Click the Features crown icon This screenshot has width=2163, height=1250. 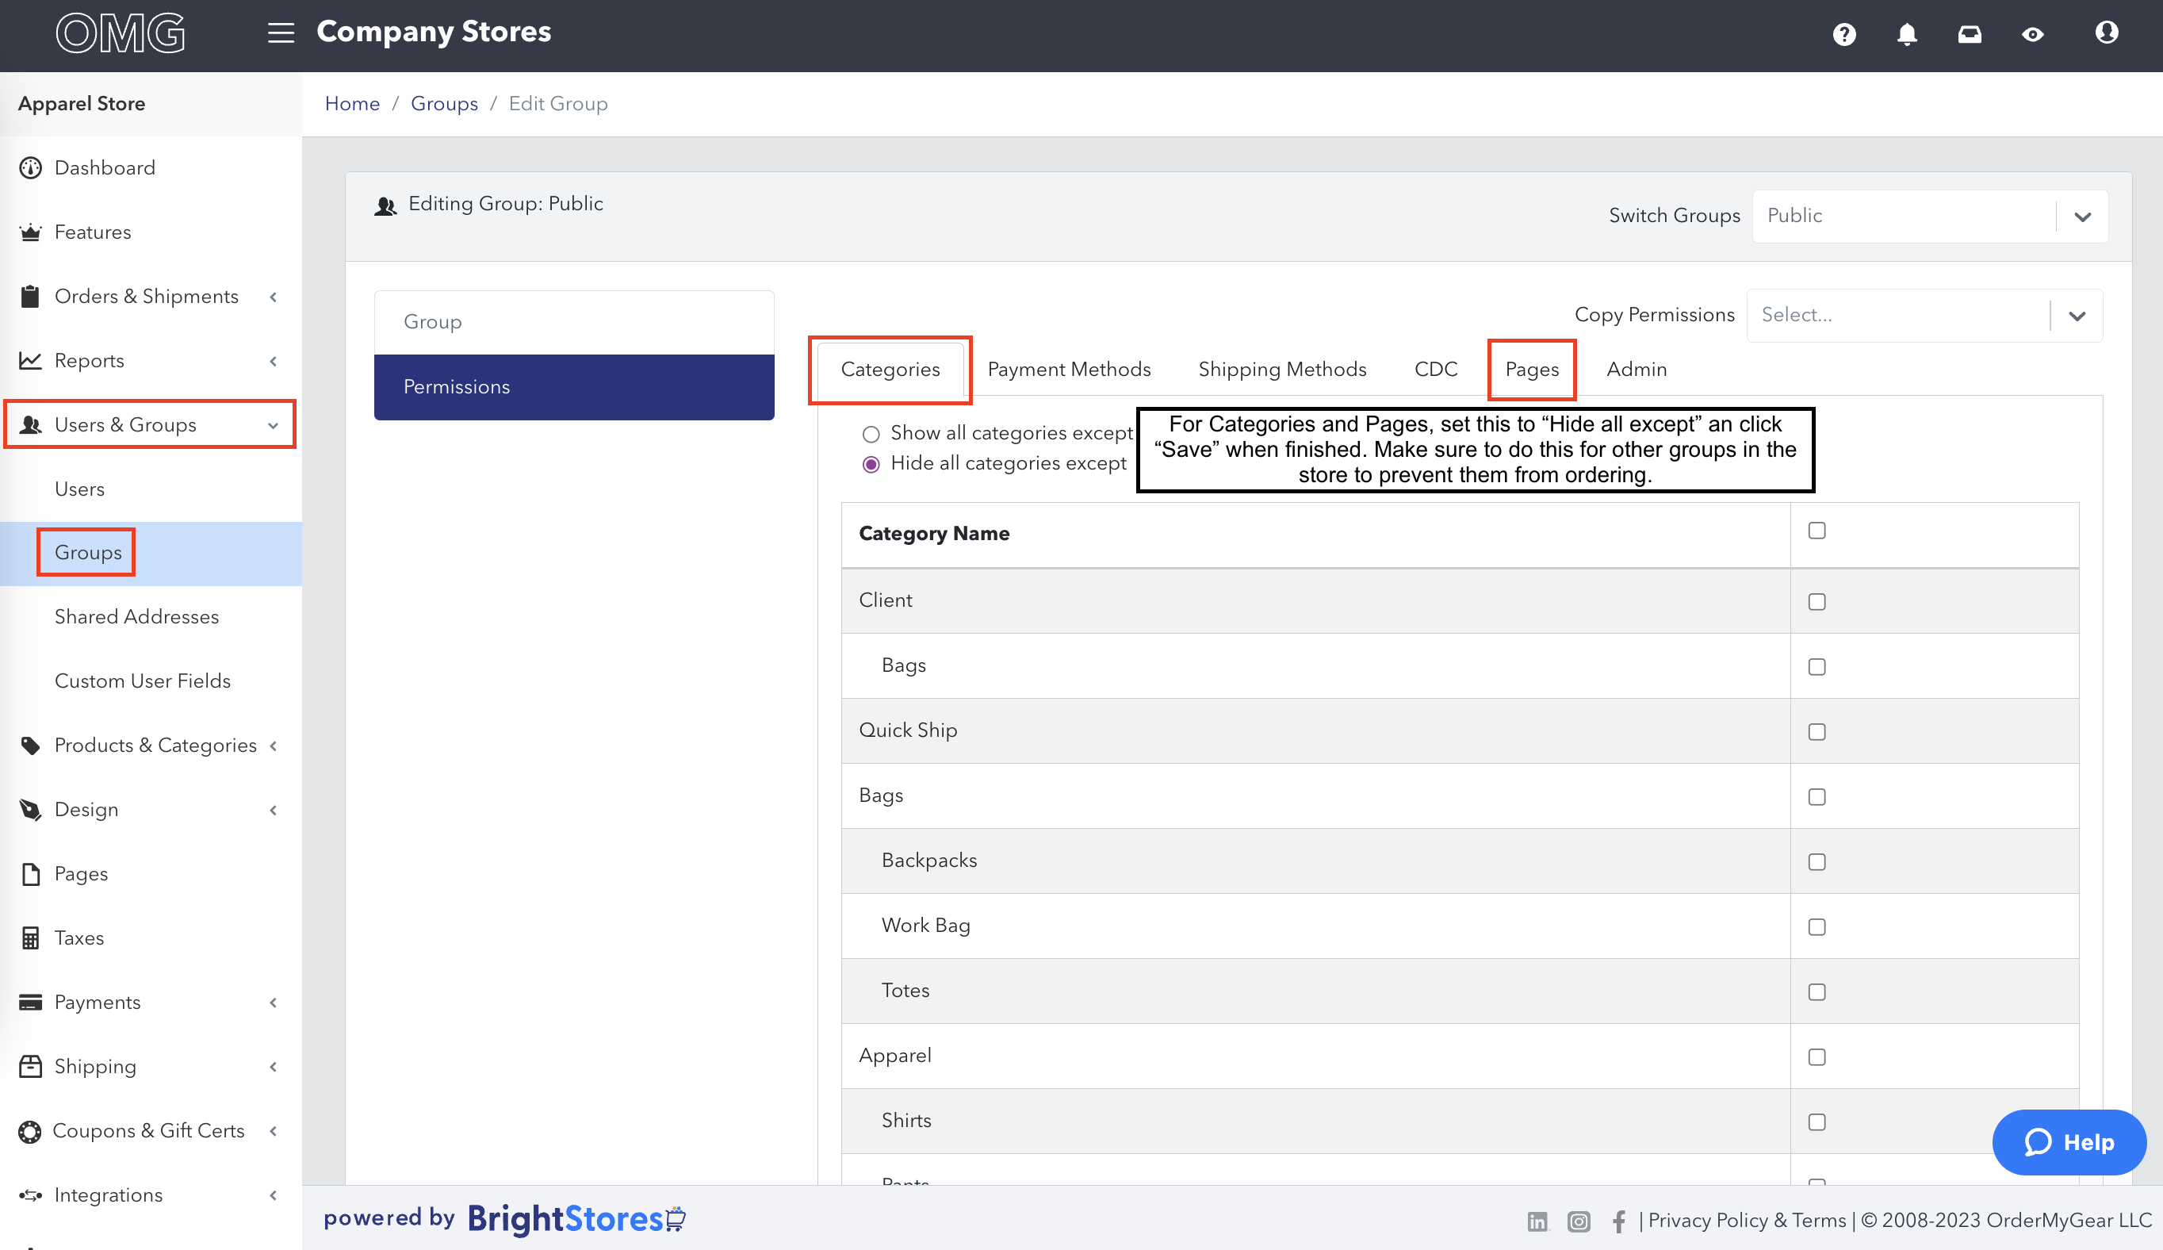coord(30,232)
